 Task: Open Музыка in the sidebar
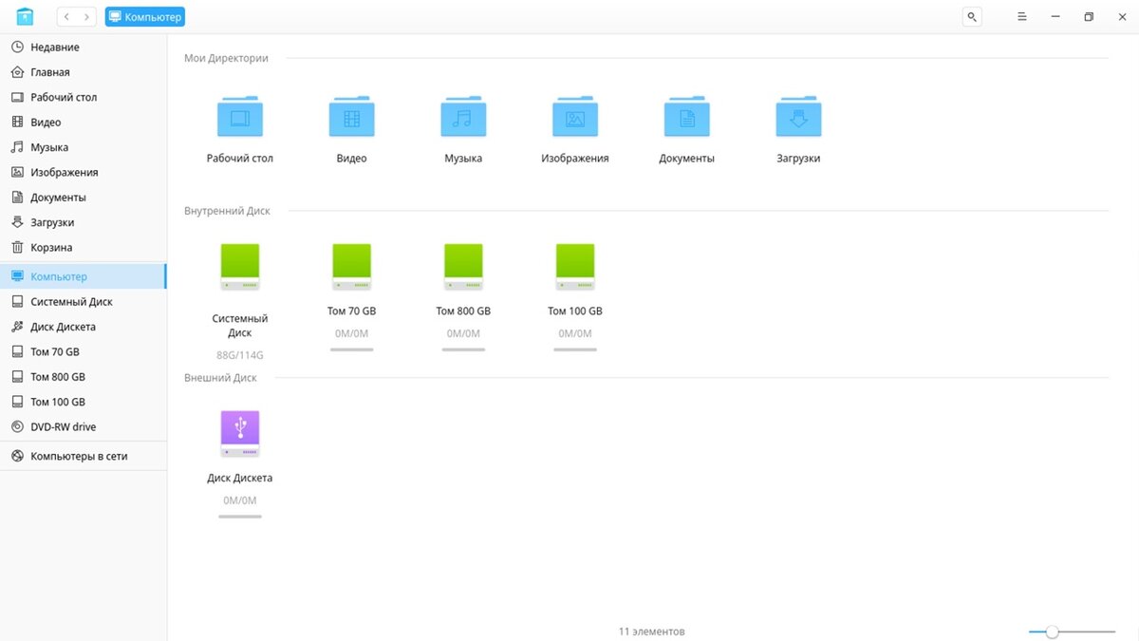84,147
